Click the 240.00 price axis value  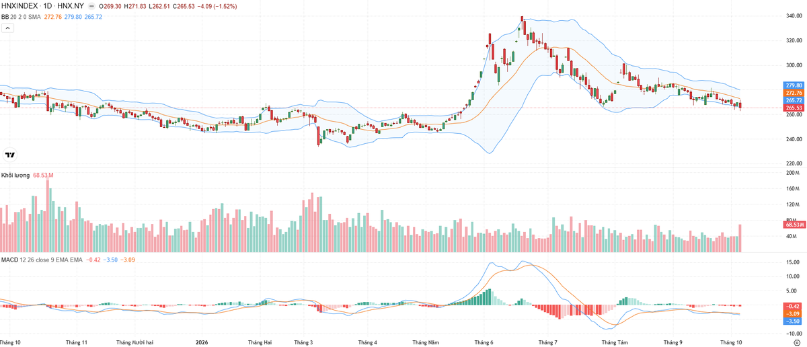tap(794, 139)
